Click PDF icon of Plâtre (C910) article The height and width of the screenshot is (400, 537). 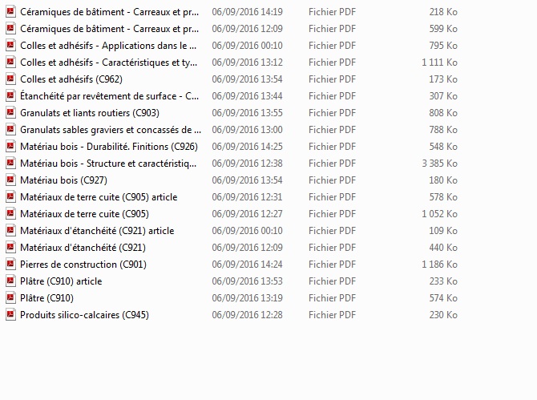click(10, 281)
